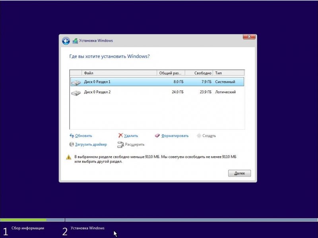Sort by the Файл column header

click(x=119, y=73)
